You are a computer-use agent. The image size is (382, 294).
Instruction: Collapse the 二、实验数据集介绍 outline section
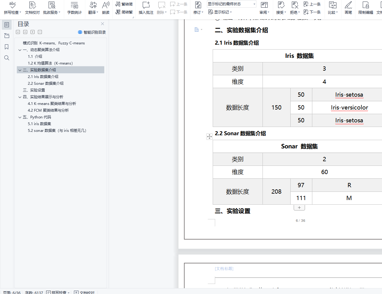[20, 70]
